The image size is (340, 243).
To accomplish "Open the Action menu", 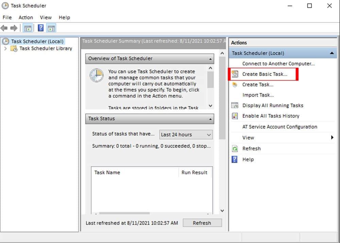I will coord(26,18).
